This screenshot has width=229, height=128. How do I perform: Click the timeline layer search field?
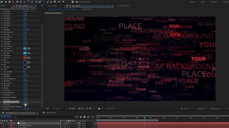(44, 117)
